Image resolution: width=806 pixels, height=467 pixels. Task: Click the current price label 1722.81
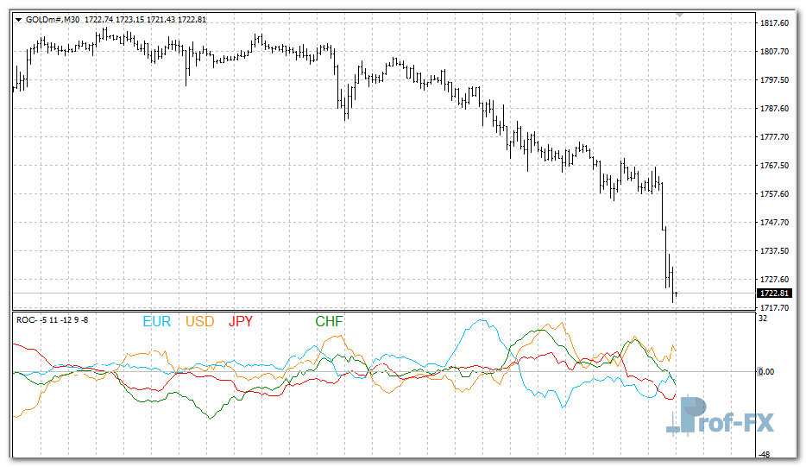[773, 293]
